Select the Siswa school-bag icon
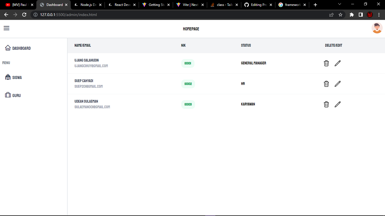The image size is (385, 216). pyautogui.click(x=8, y=77)
